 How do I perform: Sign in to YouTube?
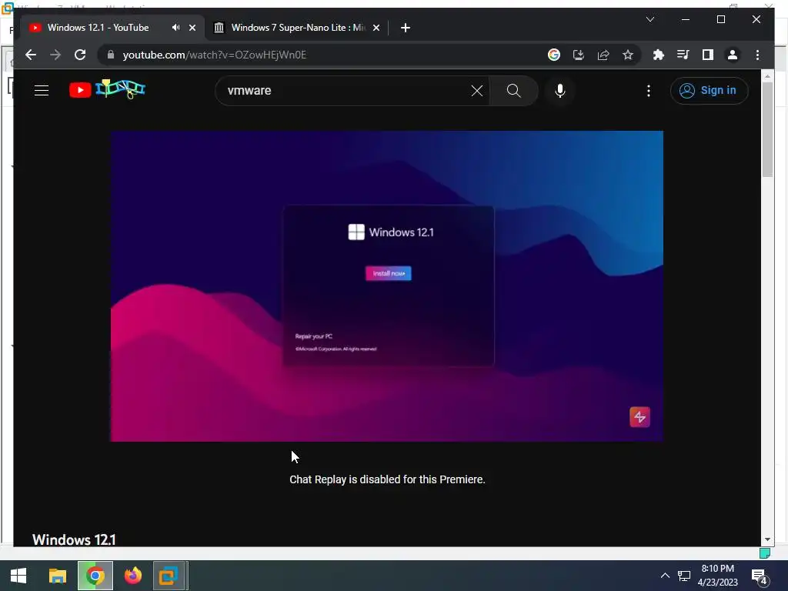click(x=709, y=91)
